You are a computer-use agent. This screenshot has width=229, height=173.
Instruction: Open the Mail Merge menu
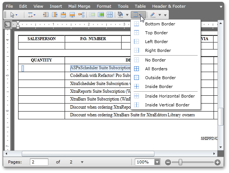(x=79, y=6)
